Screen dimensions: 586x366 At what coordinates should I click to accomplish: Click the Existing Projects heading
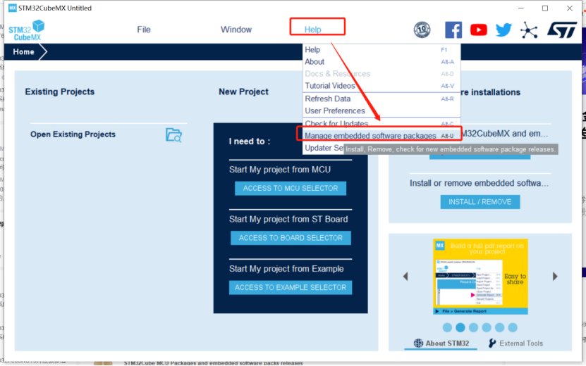pyautogui.click(x=60, y=91)
